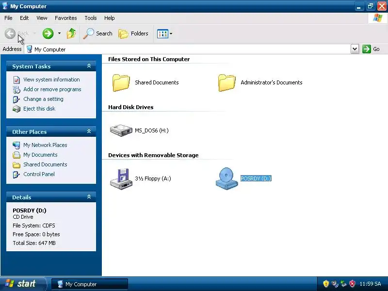Viewport: 388px width, 291px height.
Task: Select the Administrator's Documents folder icon
Action: coord(226,82)
